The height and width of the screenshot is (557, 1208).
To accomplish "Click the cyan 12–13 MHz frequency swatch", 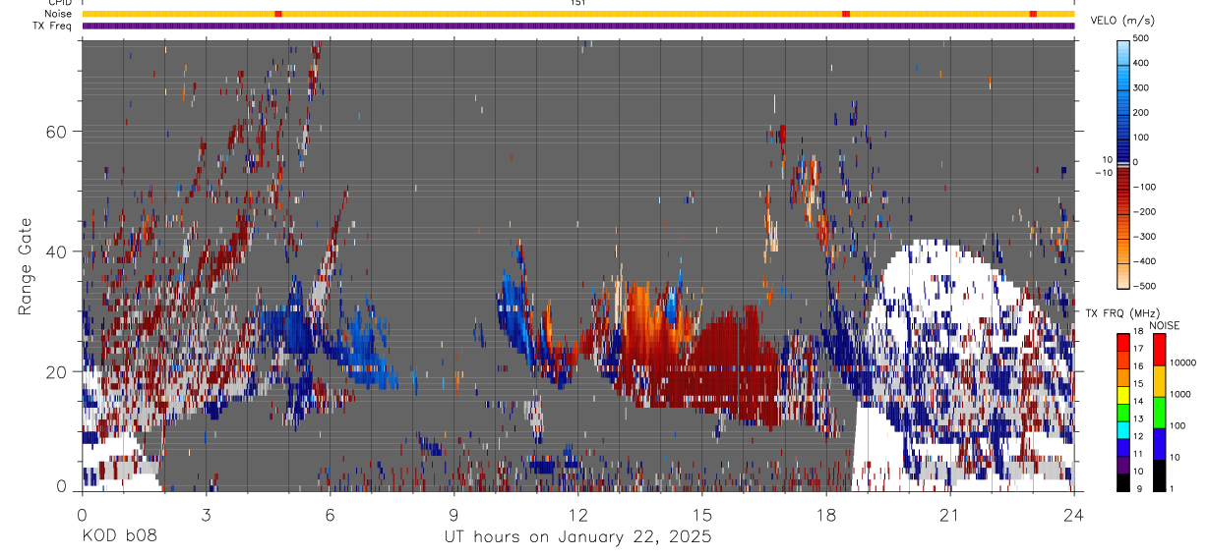I will [1123, 430].
